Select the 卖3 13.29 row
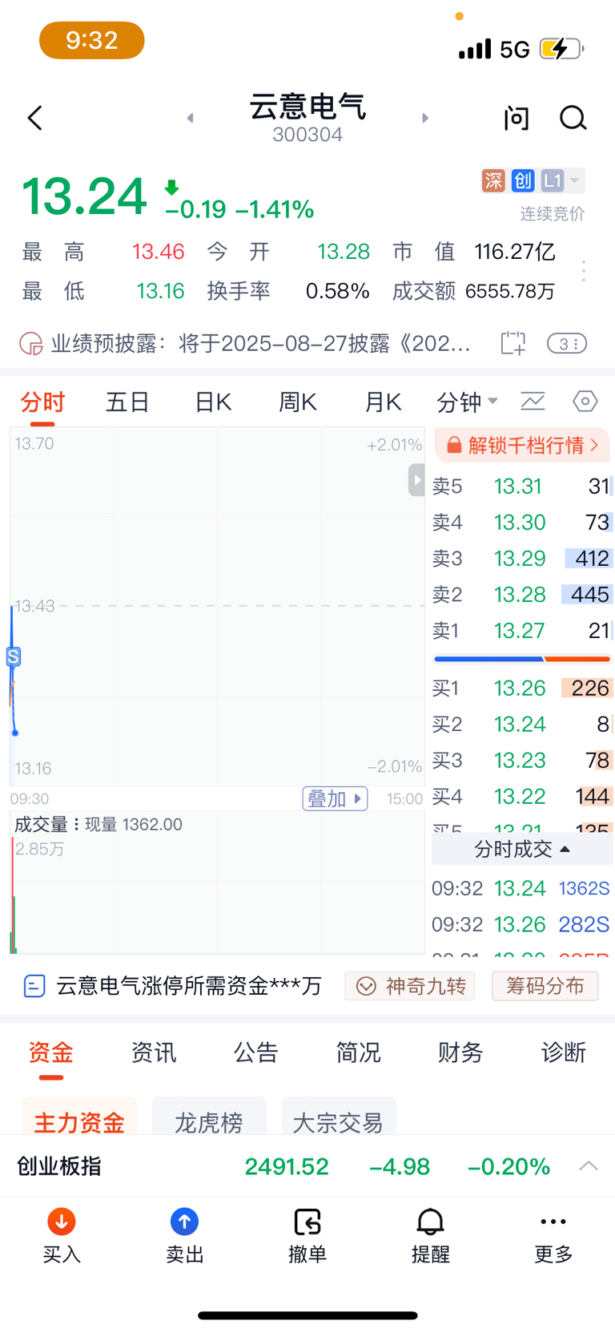 pos(522,559)
